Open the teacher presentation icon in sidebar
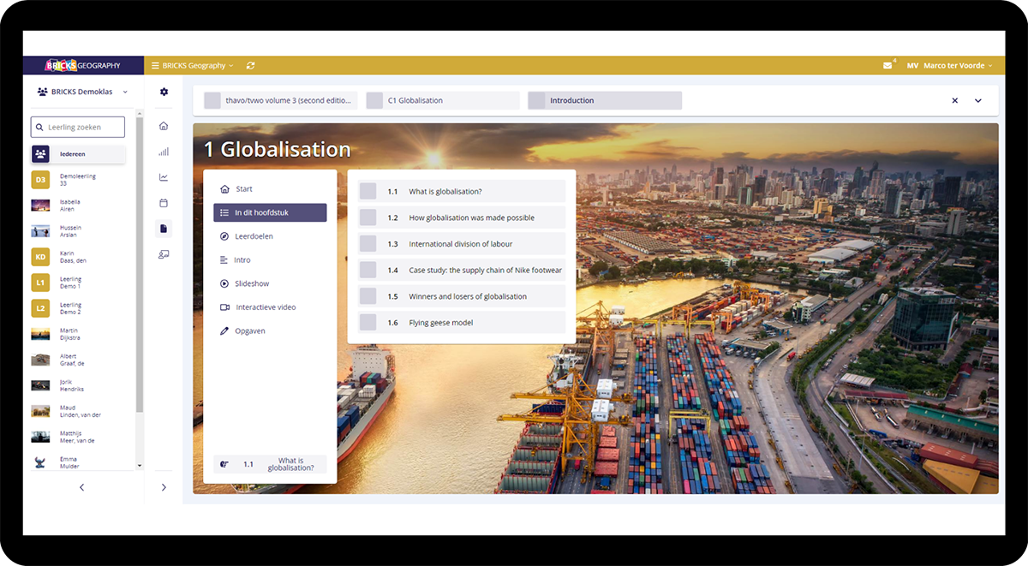 pyautogui.click(x=164, y=254)
